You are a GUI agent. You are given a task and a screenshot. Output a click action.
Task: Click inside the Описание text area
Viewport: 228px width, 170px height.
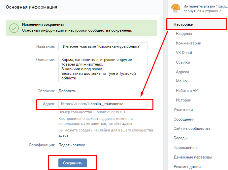tap(103, 69)
